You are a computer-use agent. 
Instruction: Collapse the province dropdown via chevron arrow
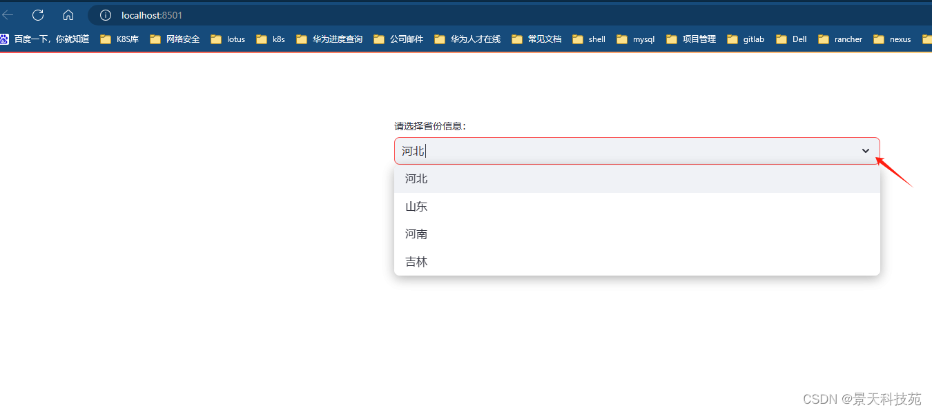coord(866,151)
